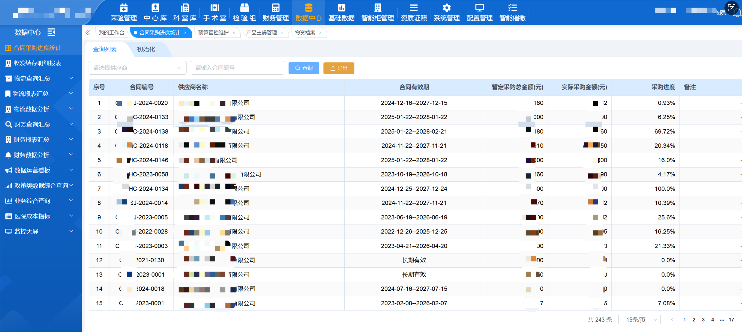742x332 pixels.
Task: Open the 采验管理 module icon
Action: point(124,8)
